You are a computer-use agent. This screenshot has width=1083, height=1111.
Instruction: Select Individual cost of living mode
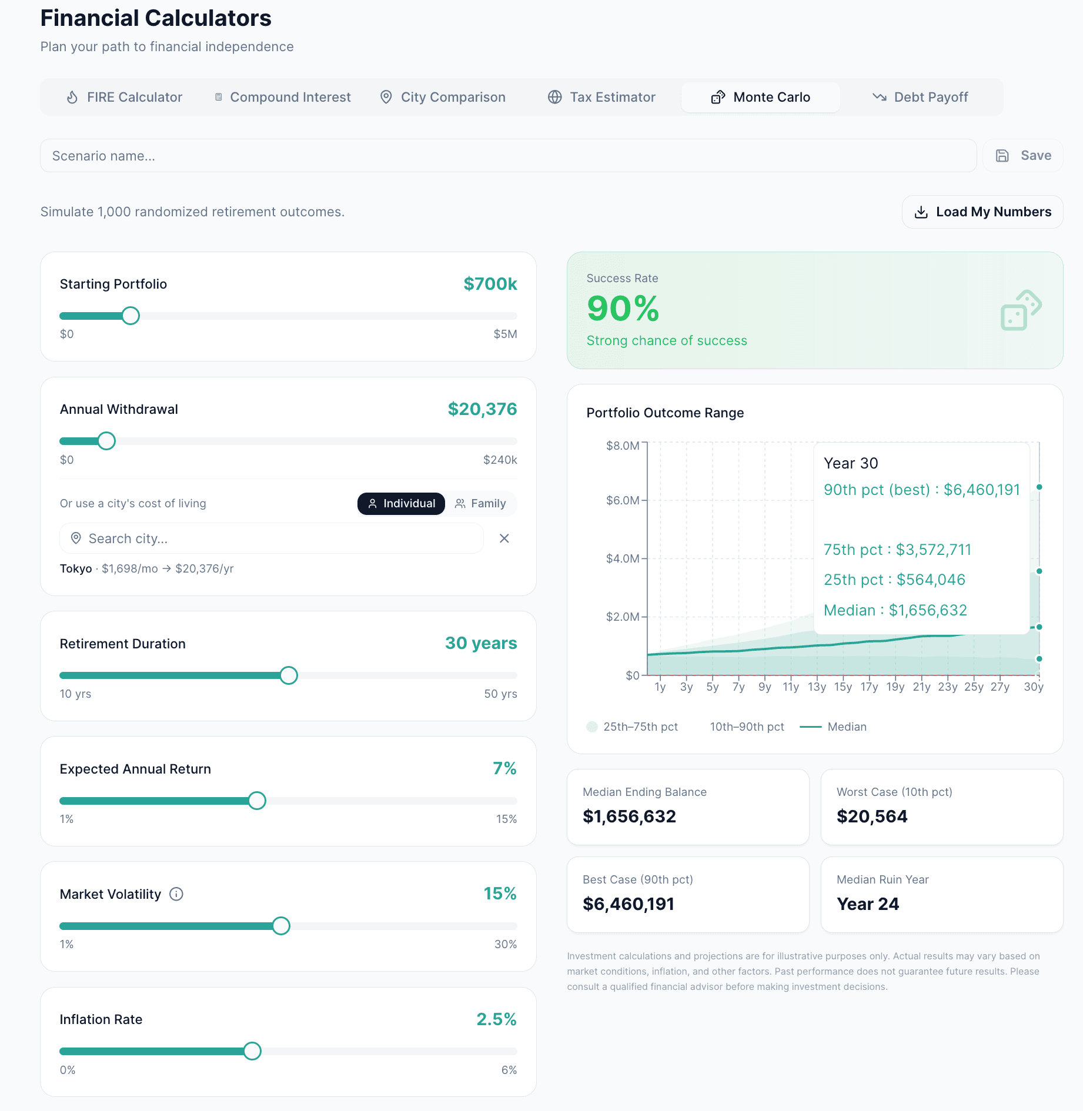click(x=401, y=503)
